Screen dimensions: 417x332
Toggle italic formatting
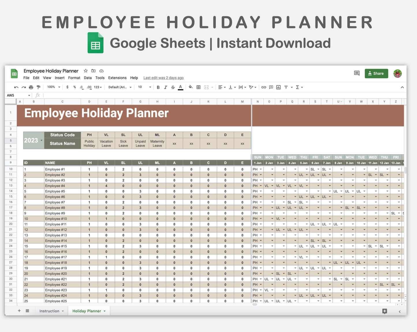pyautogui.click(x=165, y=87)
